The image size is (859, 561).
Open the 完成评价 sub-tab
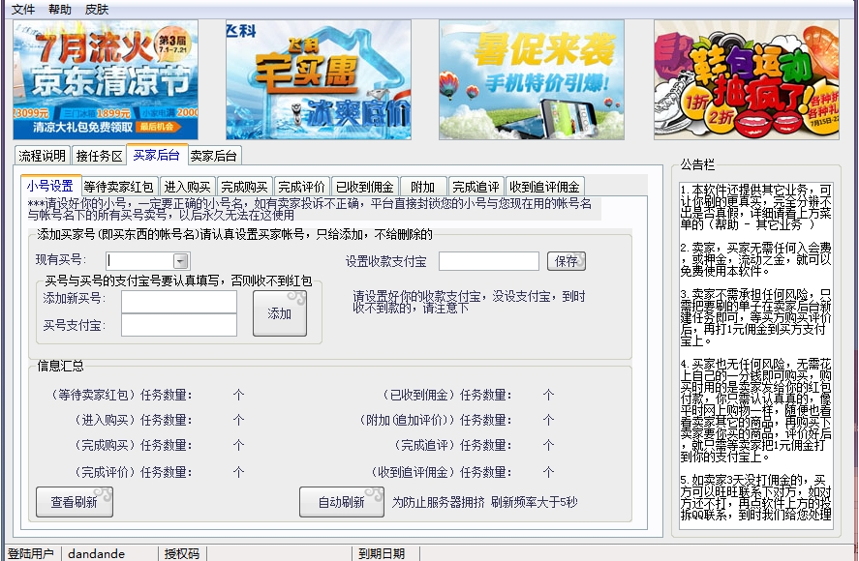(301, 187)
